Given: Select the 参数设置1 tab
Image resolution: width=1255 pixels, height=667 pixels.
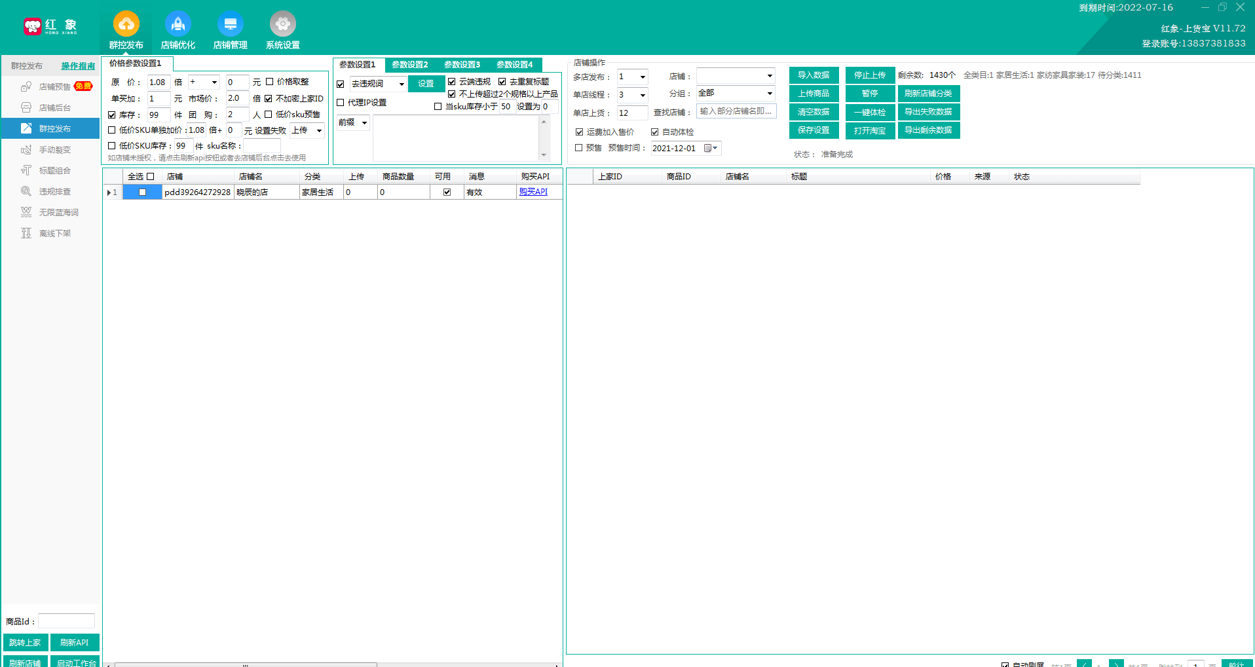Looking at the screenshot, I should click(358, 64).
